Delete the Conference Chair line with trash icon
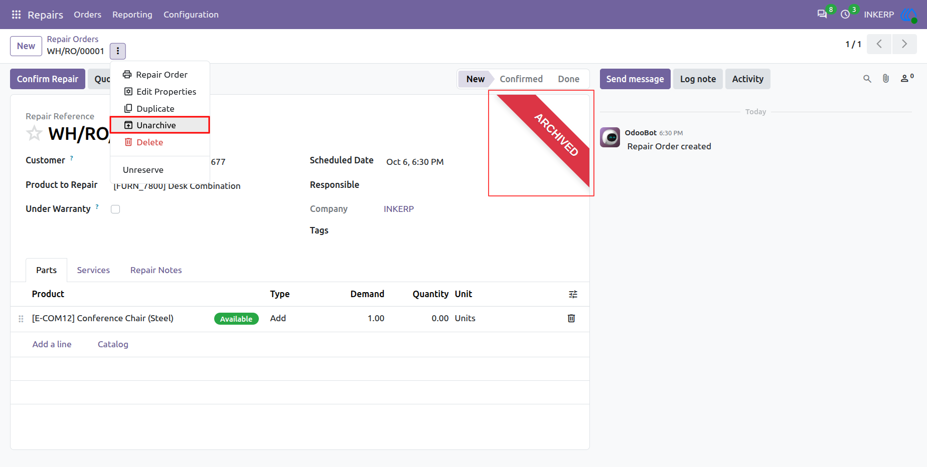 (x=571, y=318)
